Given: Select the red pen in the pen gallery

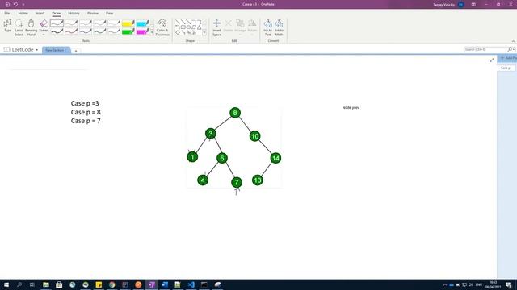Looking at the screenshot, I should [71, 31].
